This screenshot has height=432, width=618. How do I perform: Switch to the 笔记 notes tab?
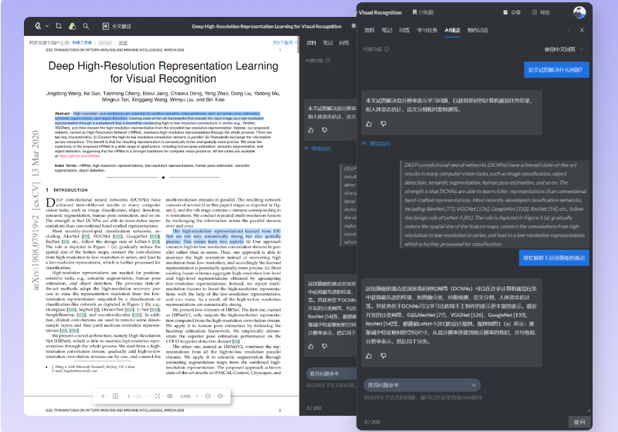387,30
